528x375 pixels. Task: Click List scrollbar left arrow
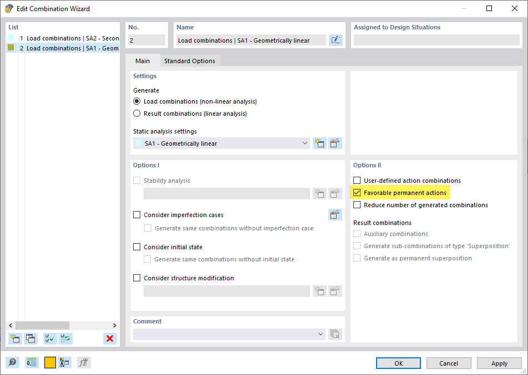click(x=11, y=325)
